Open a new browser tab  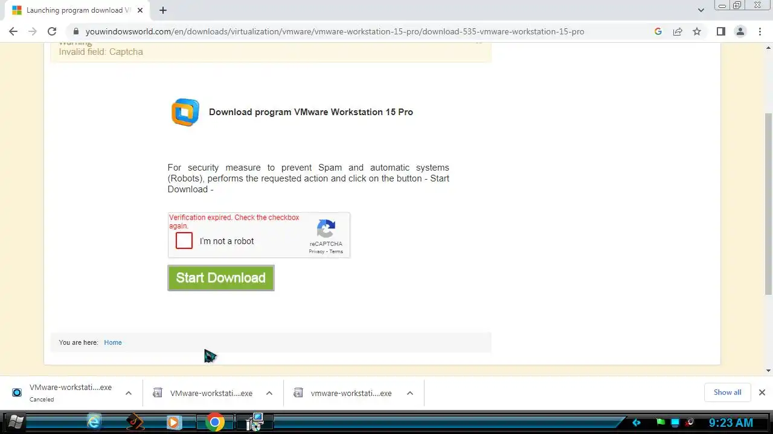pos(163,10)
